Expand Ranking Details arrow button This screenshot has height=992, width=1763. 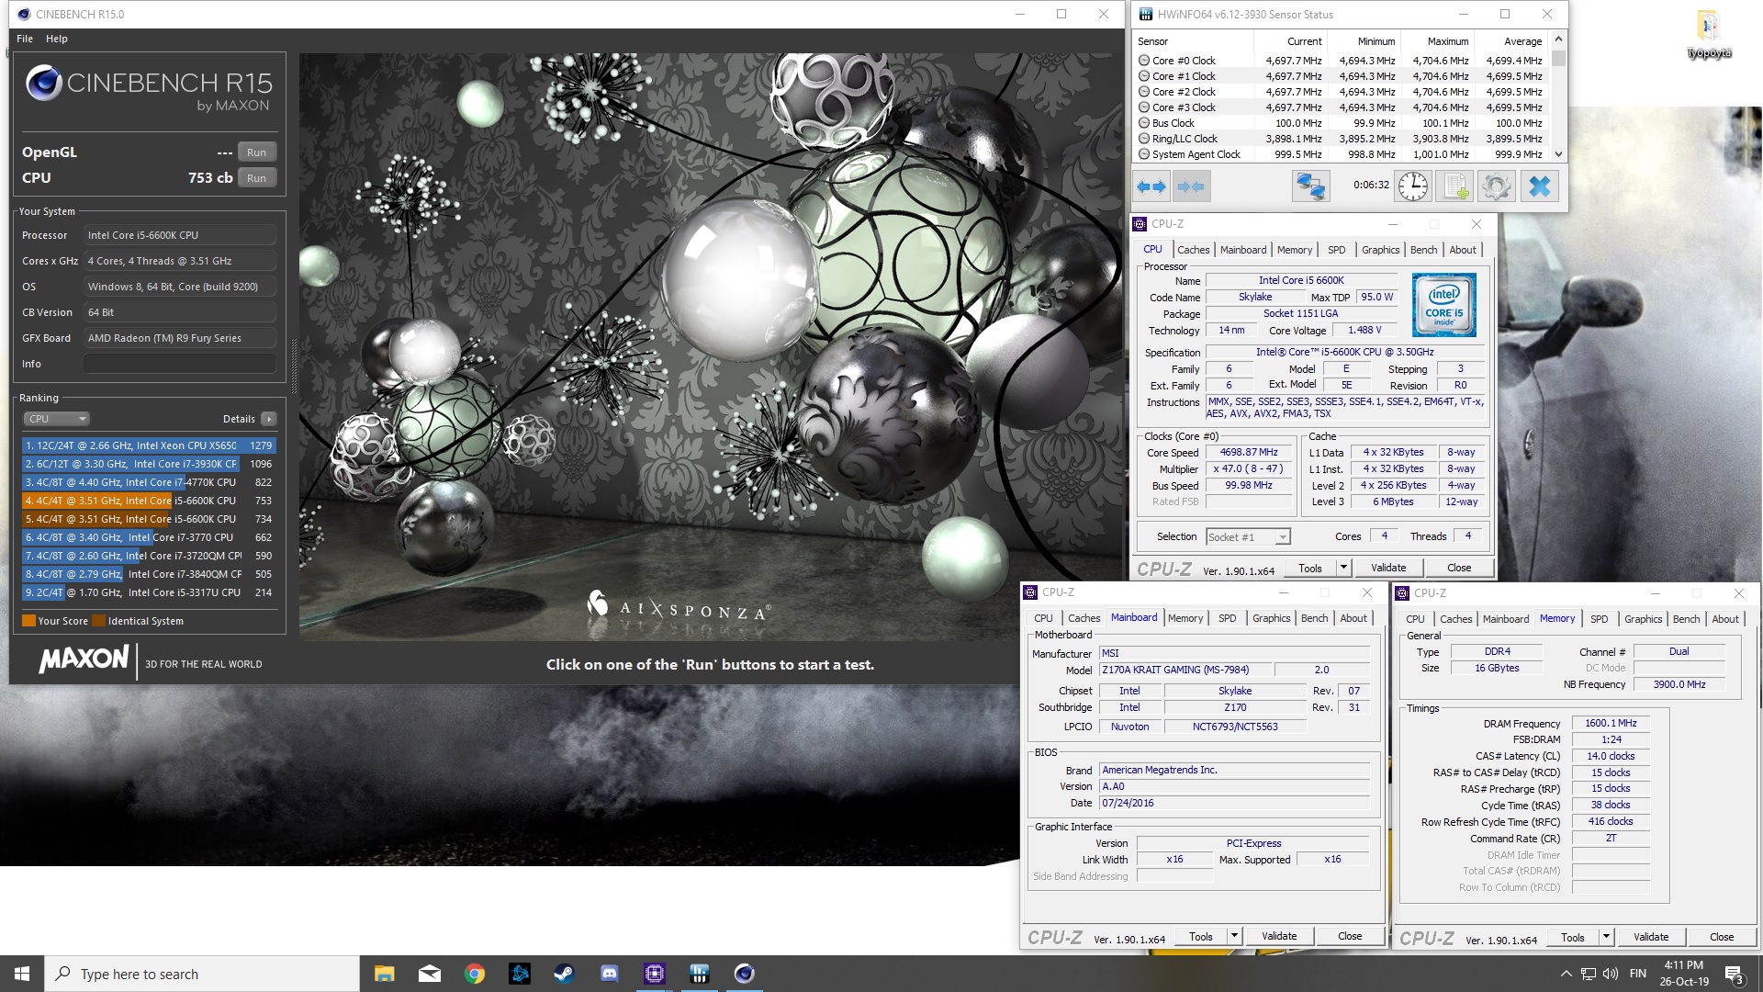click(268, 419)
